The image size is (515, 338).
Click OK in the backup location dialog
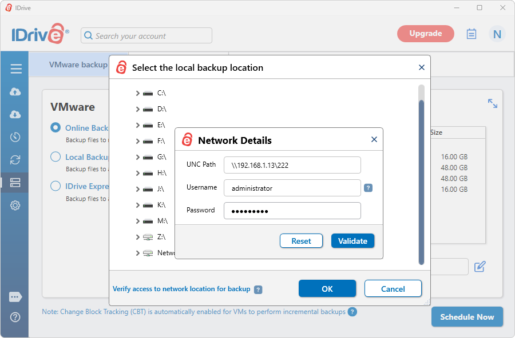(327, 289)
